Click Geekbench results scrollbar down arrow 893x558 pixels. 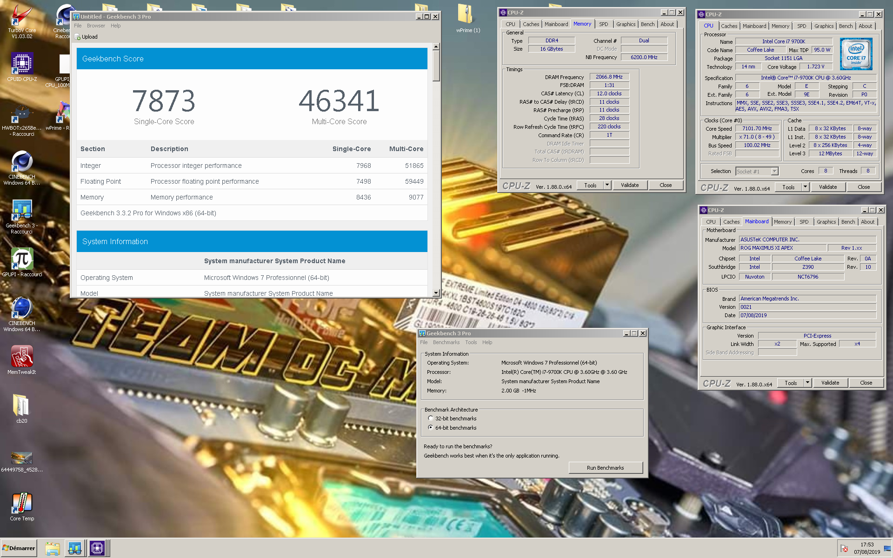click(x=436, y=293)
